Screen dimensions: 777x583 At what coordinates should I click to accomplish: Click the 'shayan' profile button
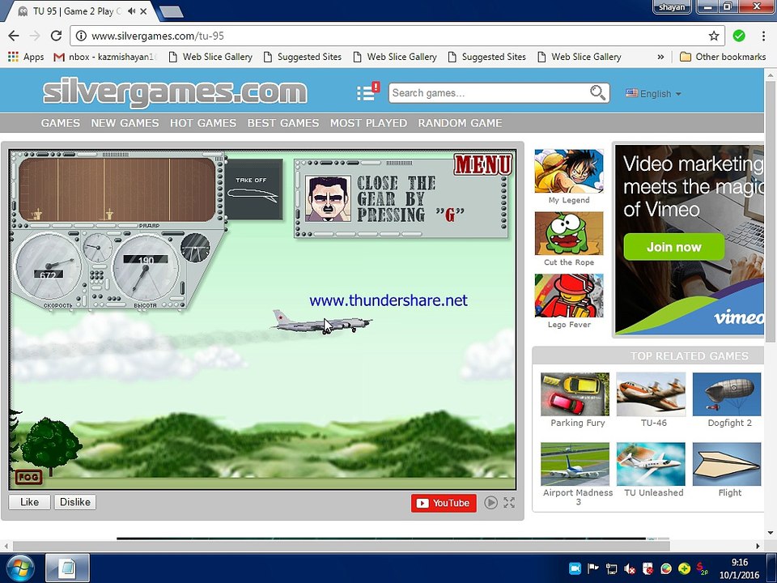click(672, 7)
